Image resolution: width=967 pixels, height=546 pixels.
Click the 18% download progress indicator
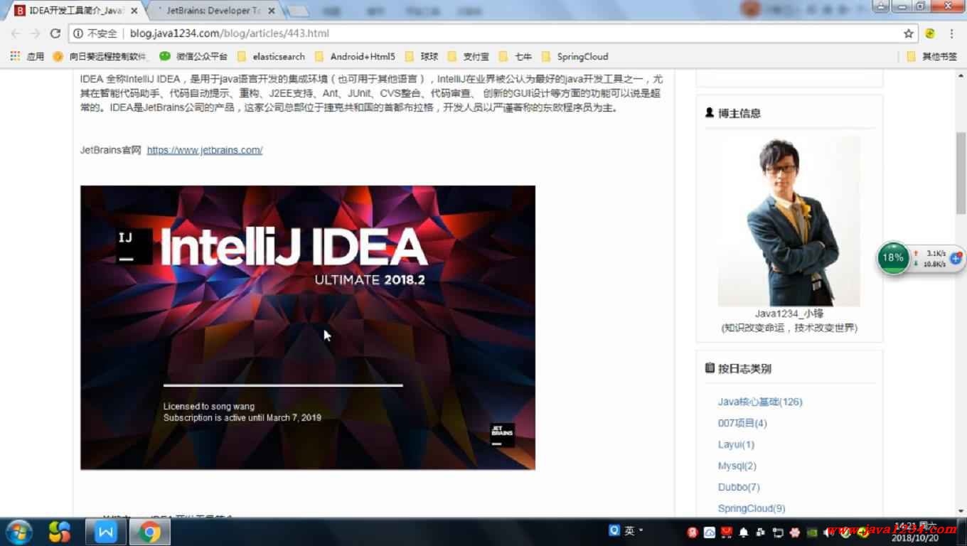(x=892, y=258)
